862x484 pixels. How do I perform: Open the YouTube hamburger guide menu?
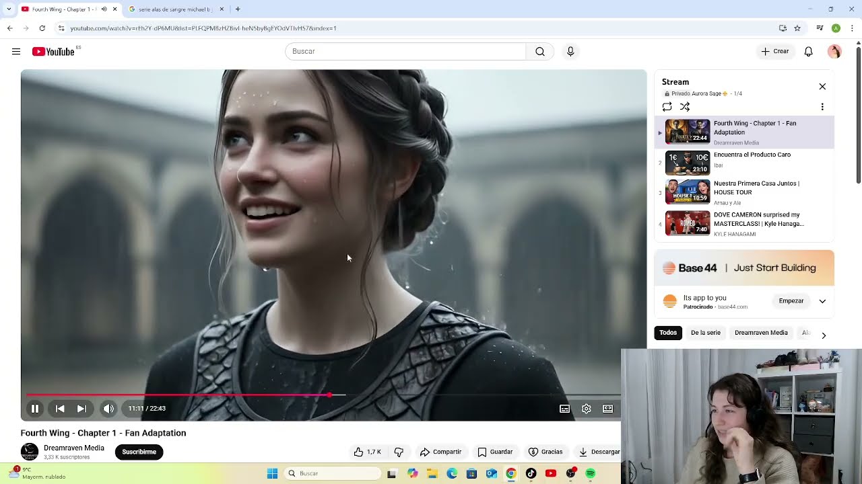tap(16, 52)
